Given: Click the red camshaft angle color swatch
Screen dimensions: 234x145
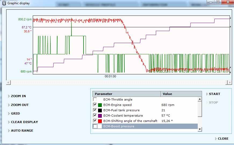Looking at the screenshot, I should [100, 121].
